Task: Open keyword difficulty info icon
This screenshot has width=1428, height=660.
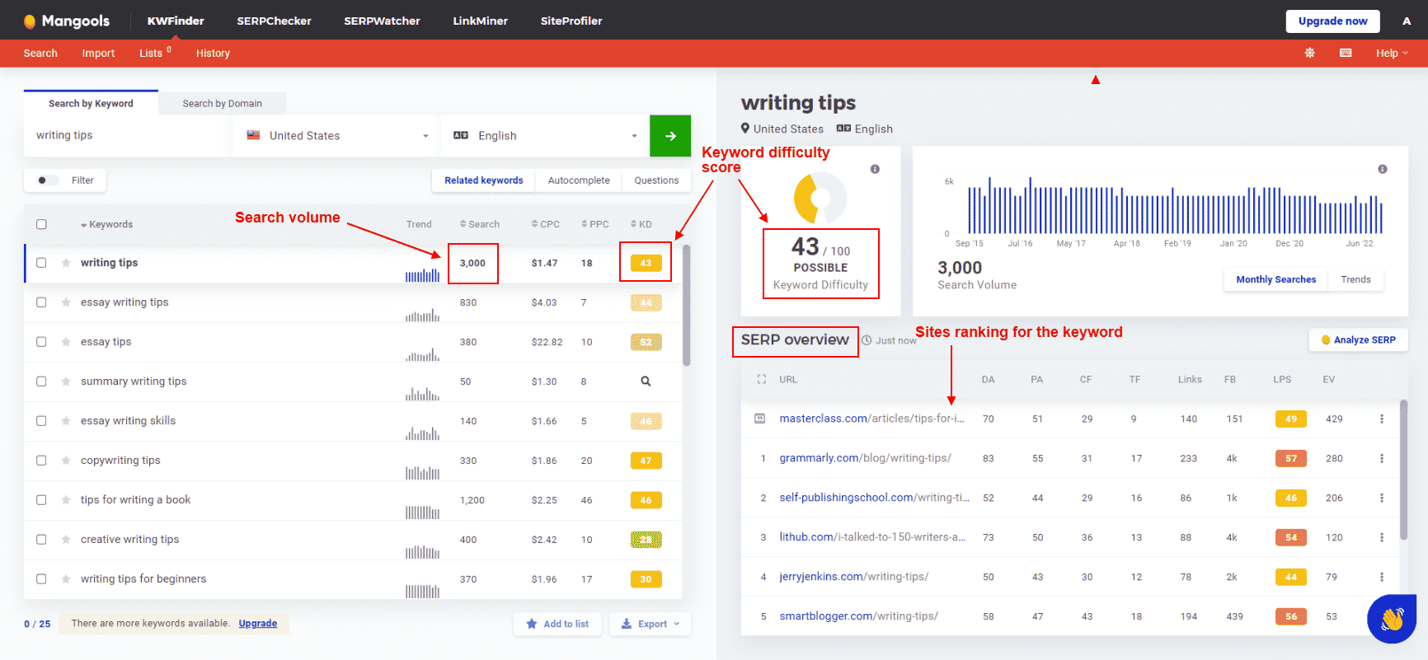Action: tap(875, 169)
